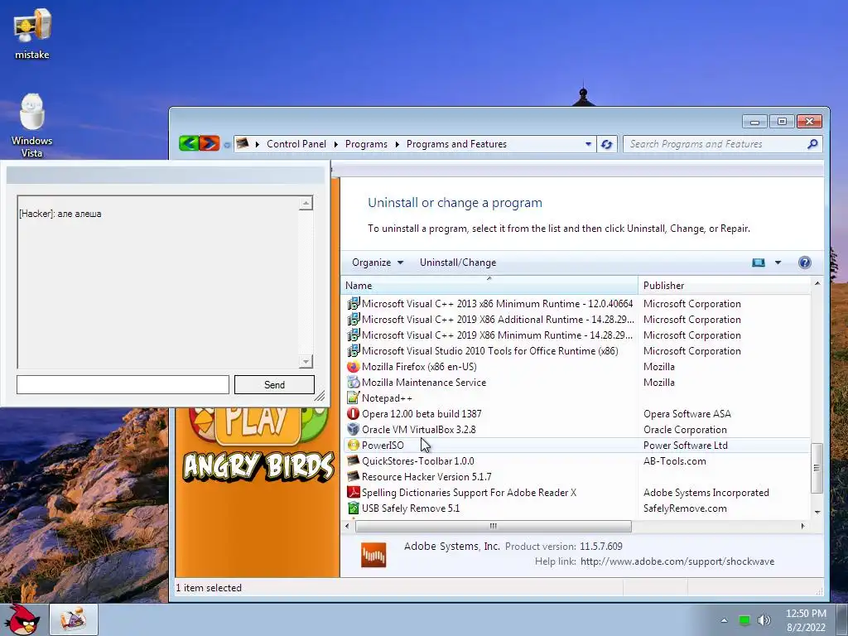The width and height of the screenshot is (848, 636).
Task: Click the green network tray icon
Action: coord(744,620)
